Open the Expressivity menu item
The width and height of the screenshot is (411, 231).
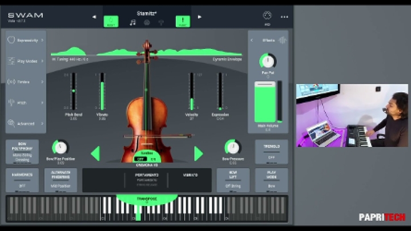[x=26, y=40]
